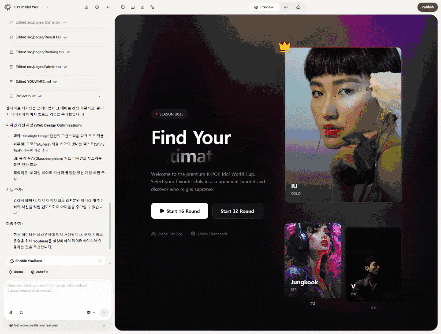Click the attachment paperclip icon
441x334 pixels.
[11, 312]
